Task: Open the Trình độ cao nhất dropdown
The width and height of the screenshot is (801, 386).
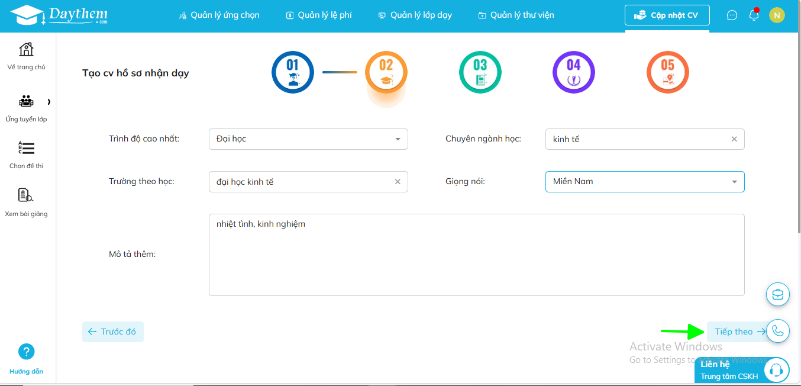Action: (x=308, y=139)
